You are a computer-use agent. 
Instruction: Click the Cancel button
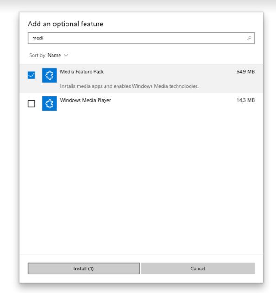(x=198, y=268)
